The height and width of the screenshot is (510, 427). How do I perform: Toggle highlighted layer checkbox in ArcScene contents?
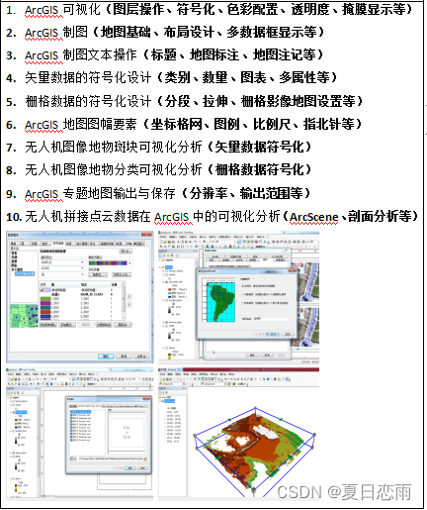coord(162,401)
